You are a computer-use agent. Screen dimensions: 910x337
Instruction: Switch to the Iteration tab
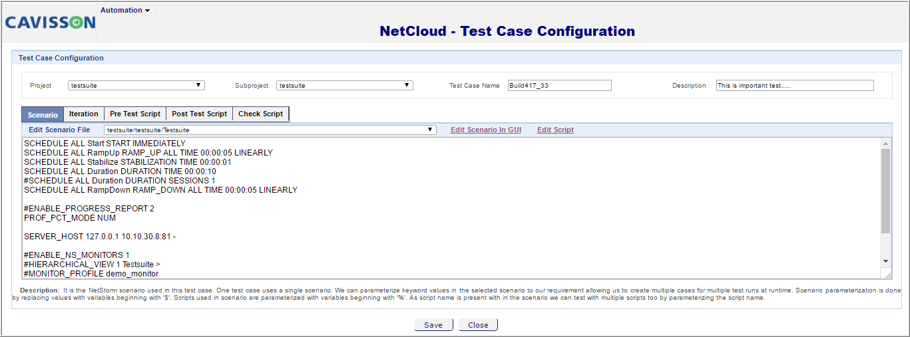click(x=84, y=114)
